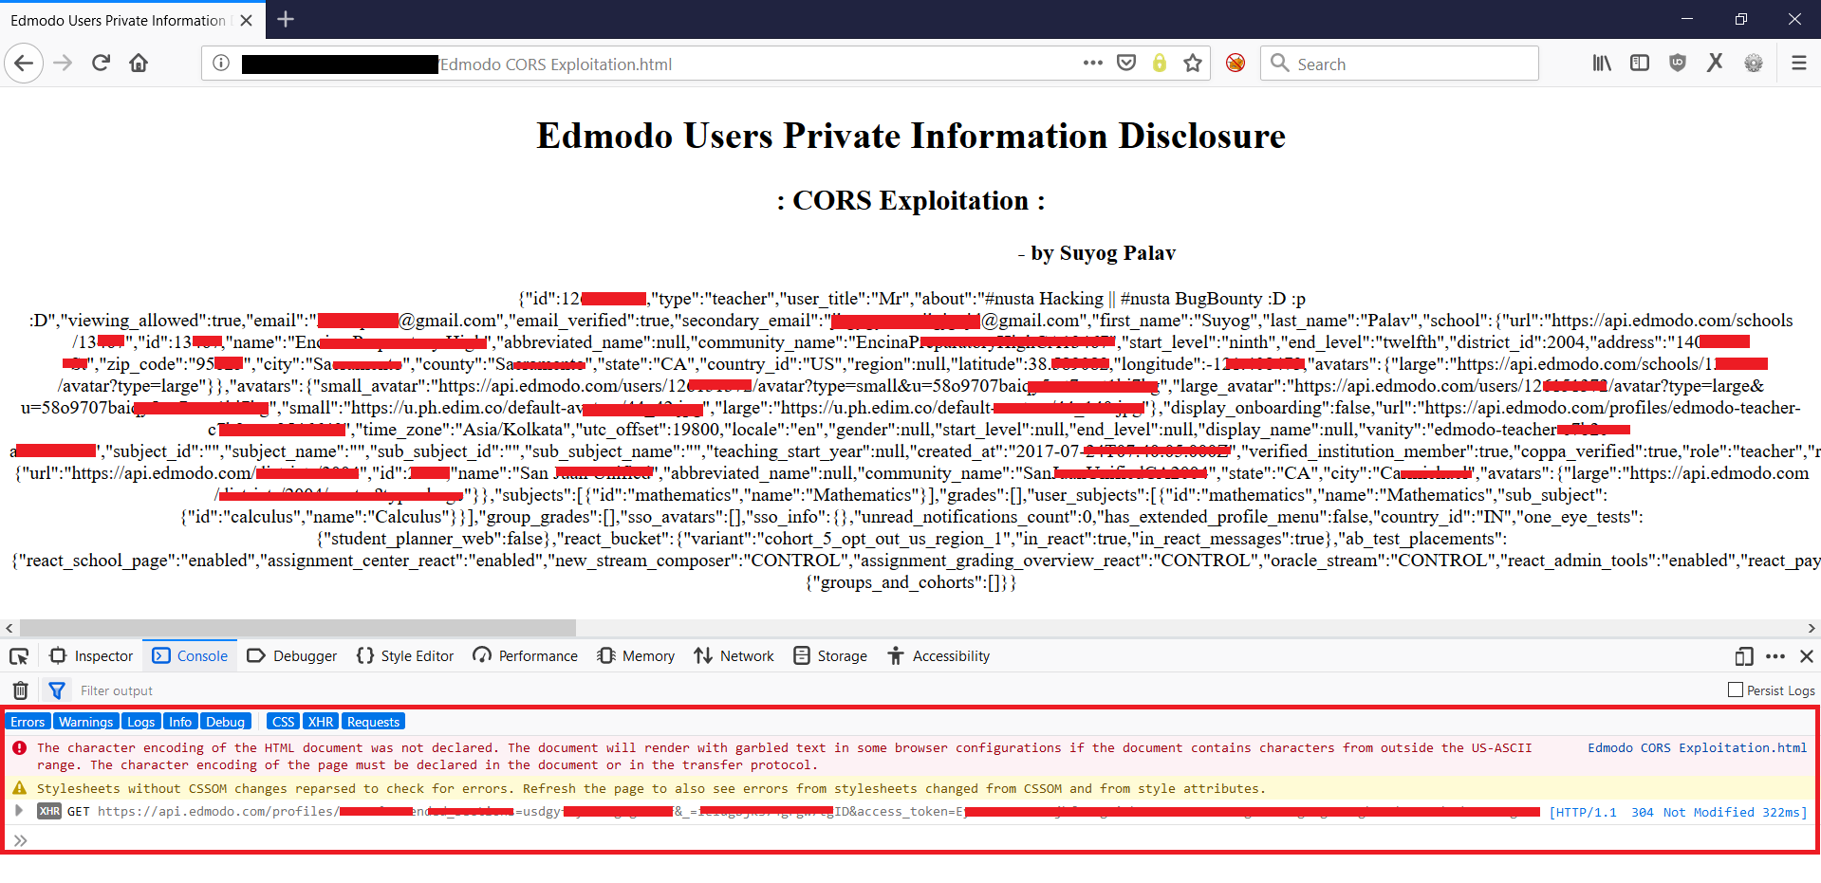Open the Style Editor tab
This screenshot has height=883, width=1821.
click(x=405, y=656)
